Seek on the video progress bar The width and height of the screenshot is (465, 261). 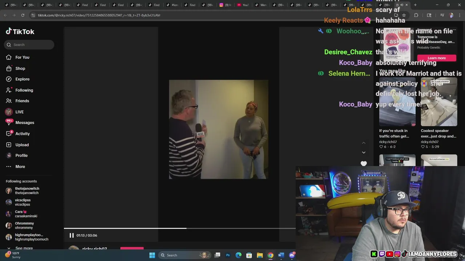point(180,228)
